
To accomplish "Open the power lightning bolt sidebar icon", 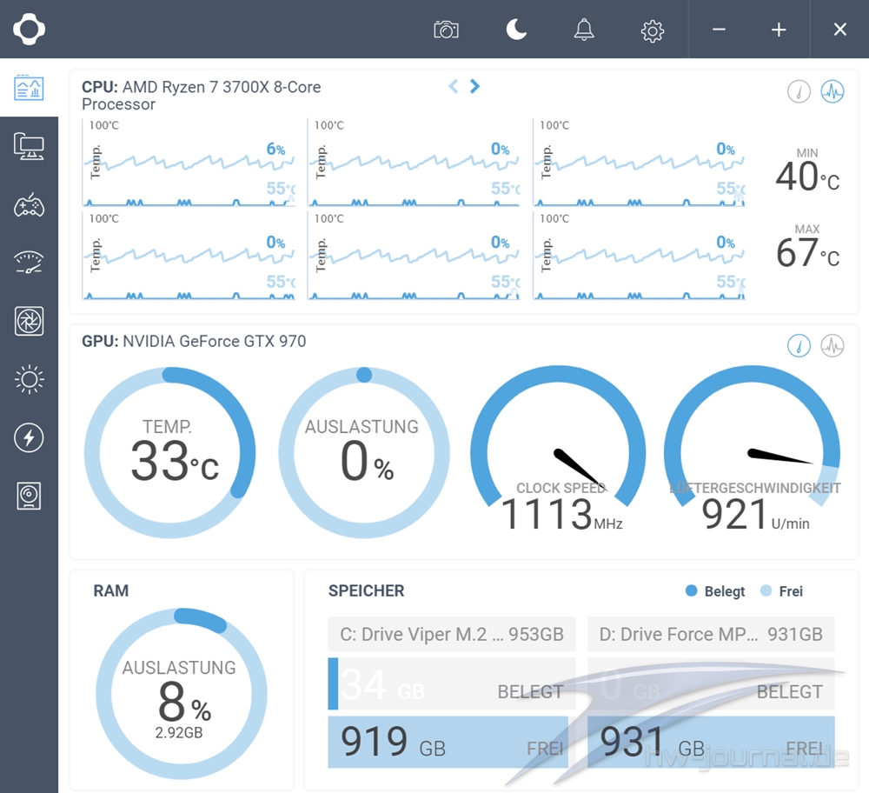I will 29,437.
